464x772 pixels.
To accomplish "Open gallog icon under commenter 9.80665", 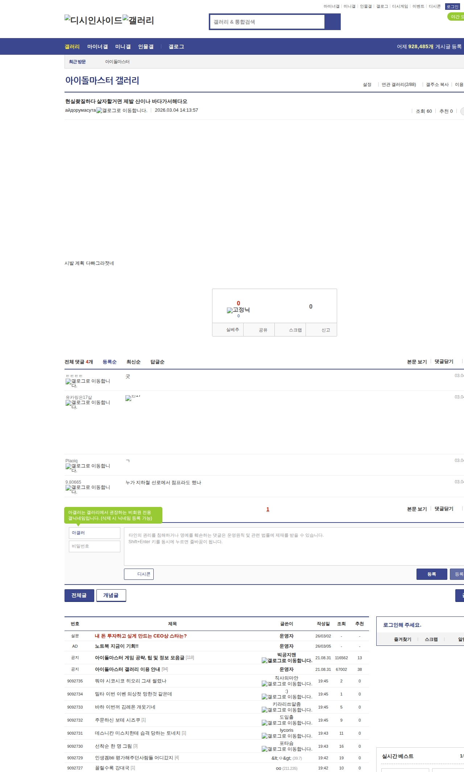I will (88, 490).
